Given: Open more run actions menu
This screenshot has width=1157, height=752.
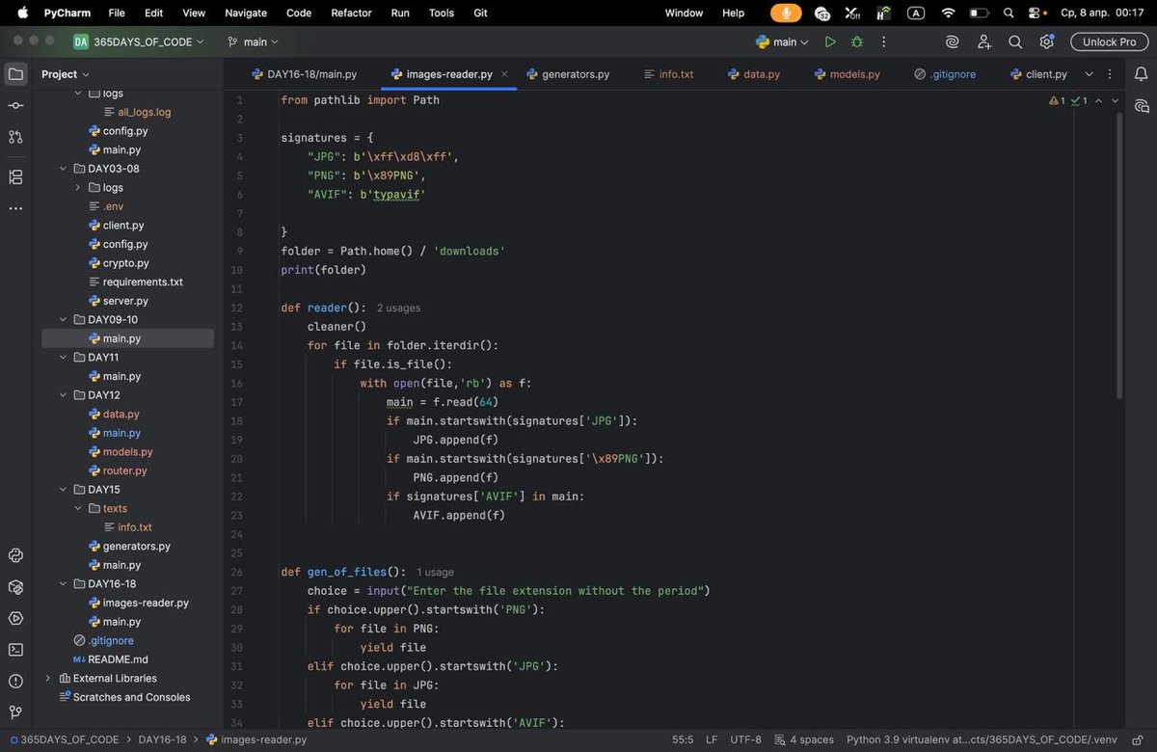Looking at the screenshot, I should 883,42.
